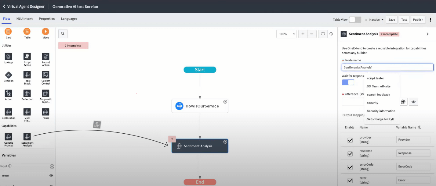Viewport: 436px width, 186px height.
Task: Switch to the NLU Intent tab
Action: pos(24,19)
